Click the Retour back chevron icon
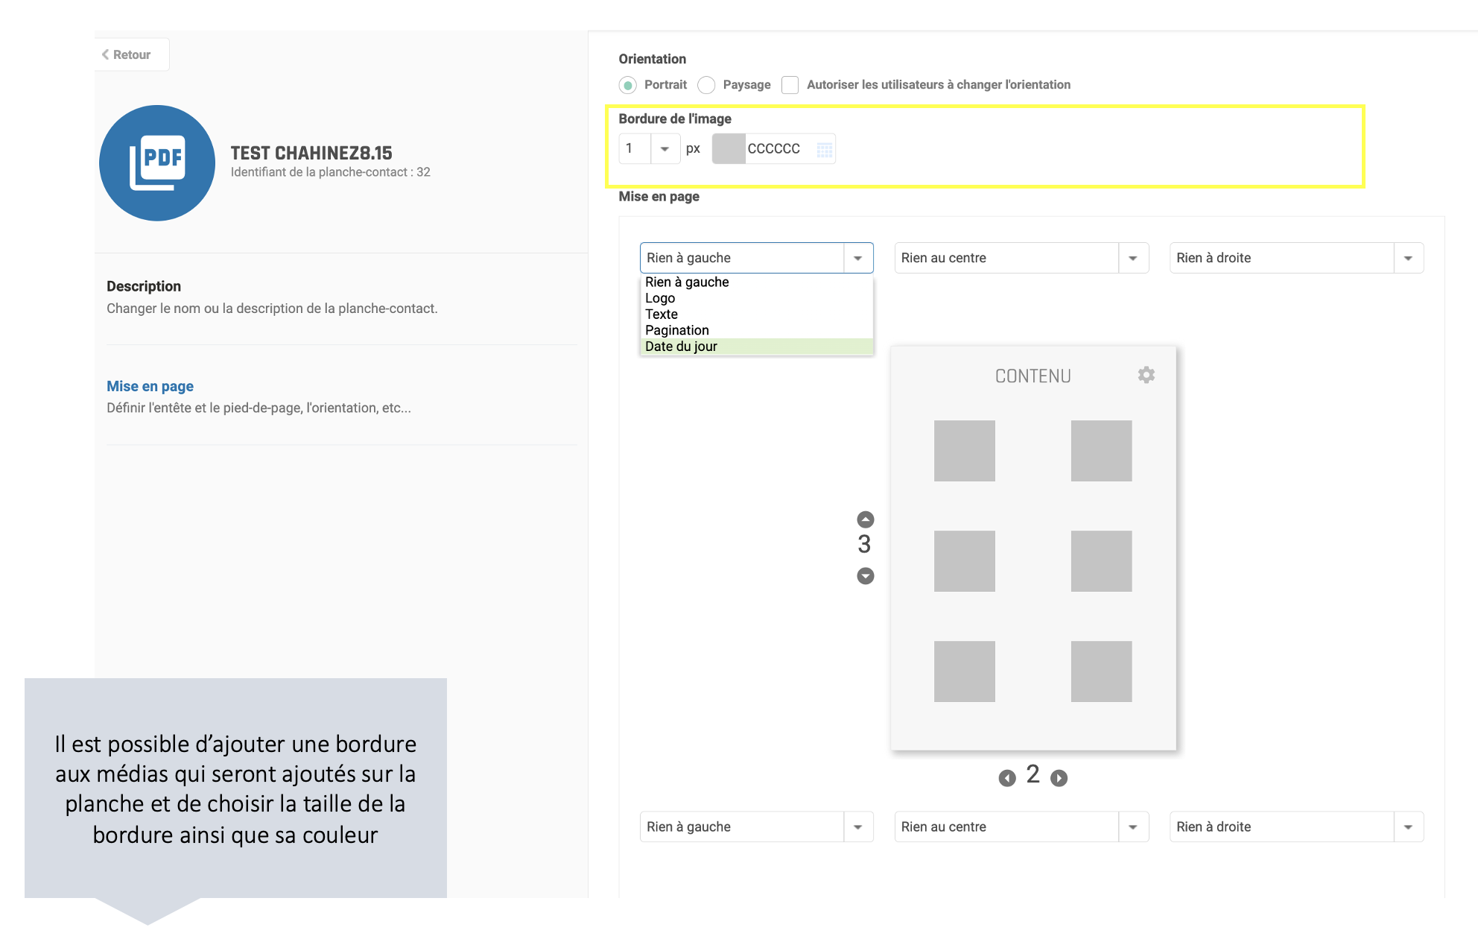The width and height of the screenshot is (1478, 942). click(106, 54)
